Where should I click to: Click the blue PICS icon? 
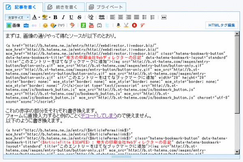(x=26, y=26)
